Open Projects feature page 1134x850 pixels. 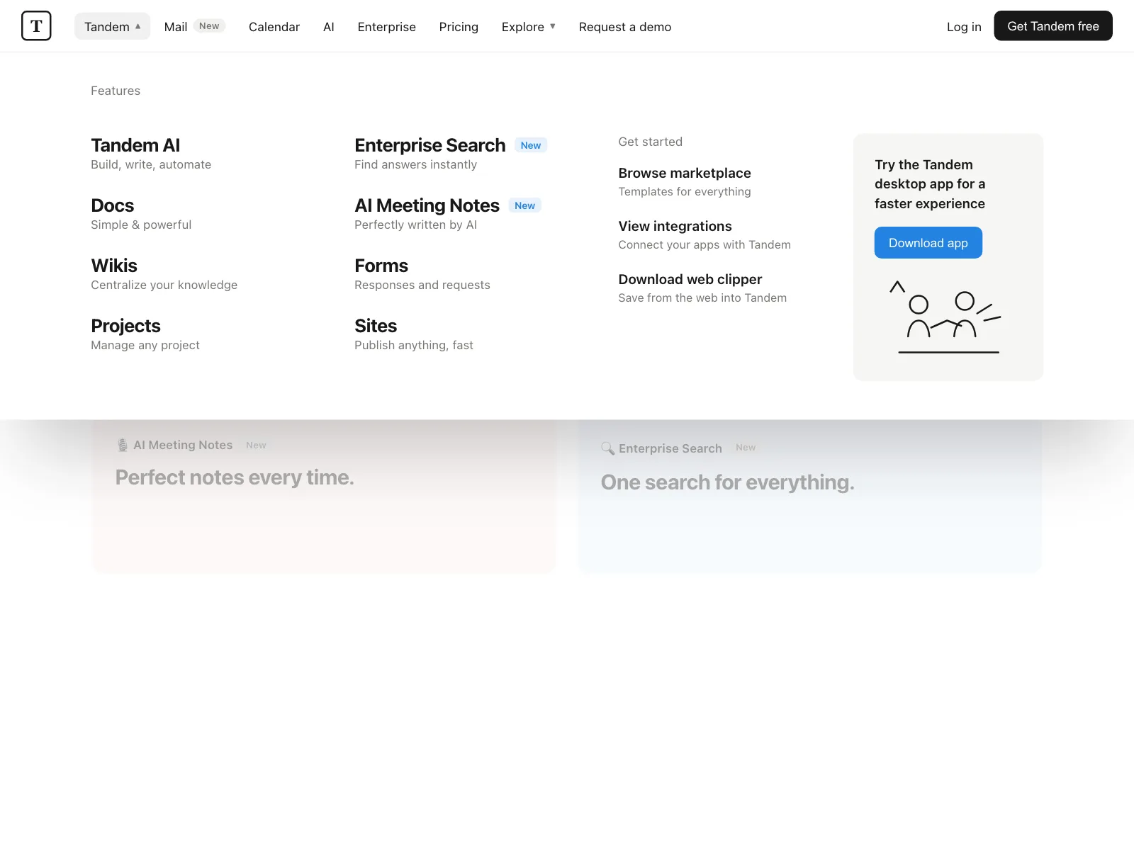[145, 334]
